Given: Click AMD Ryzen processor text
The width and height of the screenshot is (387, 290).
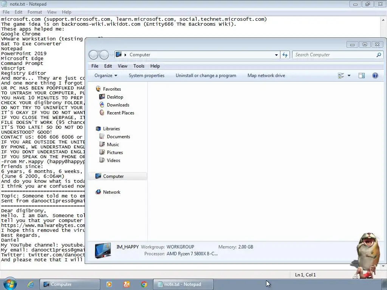Looking at the screenshot, I should pos(192,254).
